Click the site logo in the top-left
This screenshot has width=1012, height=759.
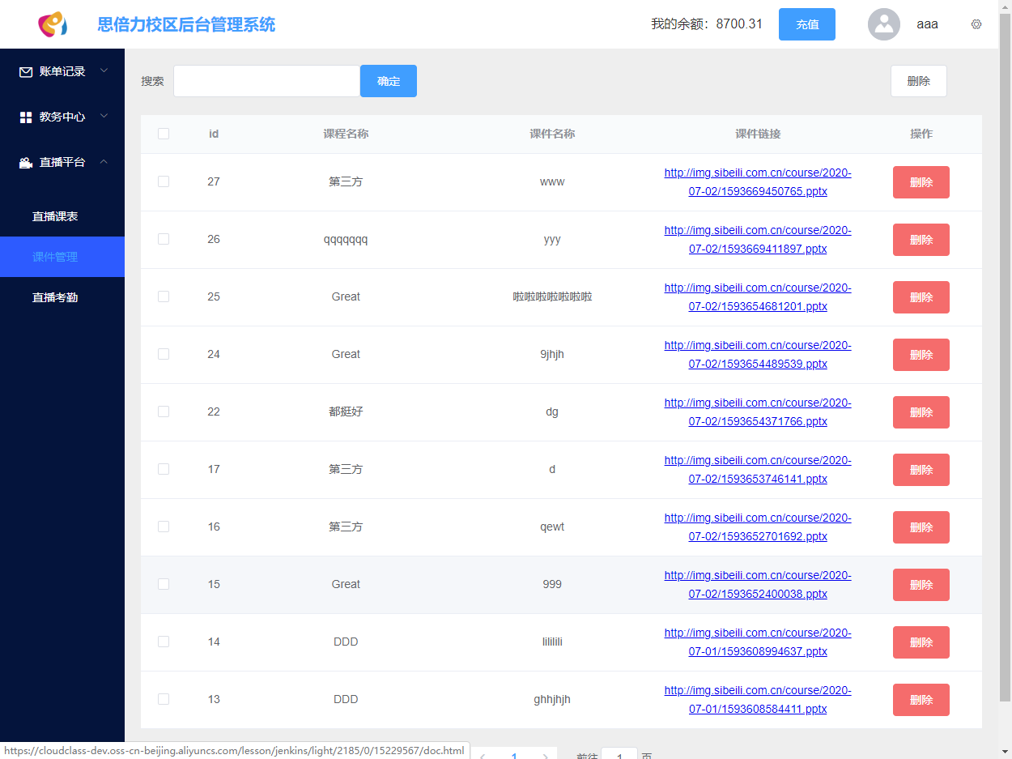[x=50, y=24]
